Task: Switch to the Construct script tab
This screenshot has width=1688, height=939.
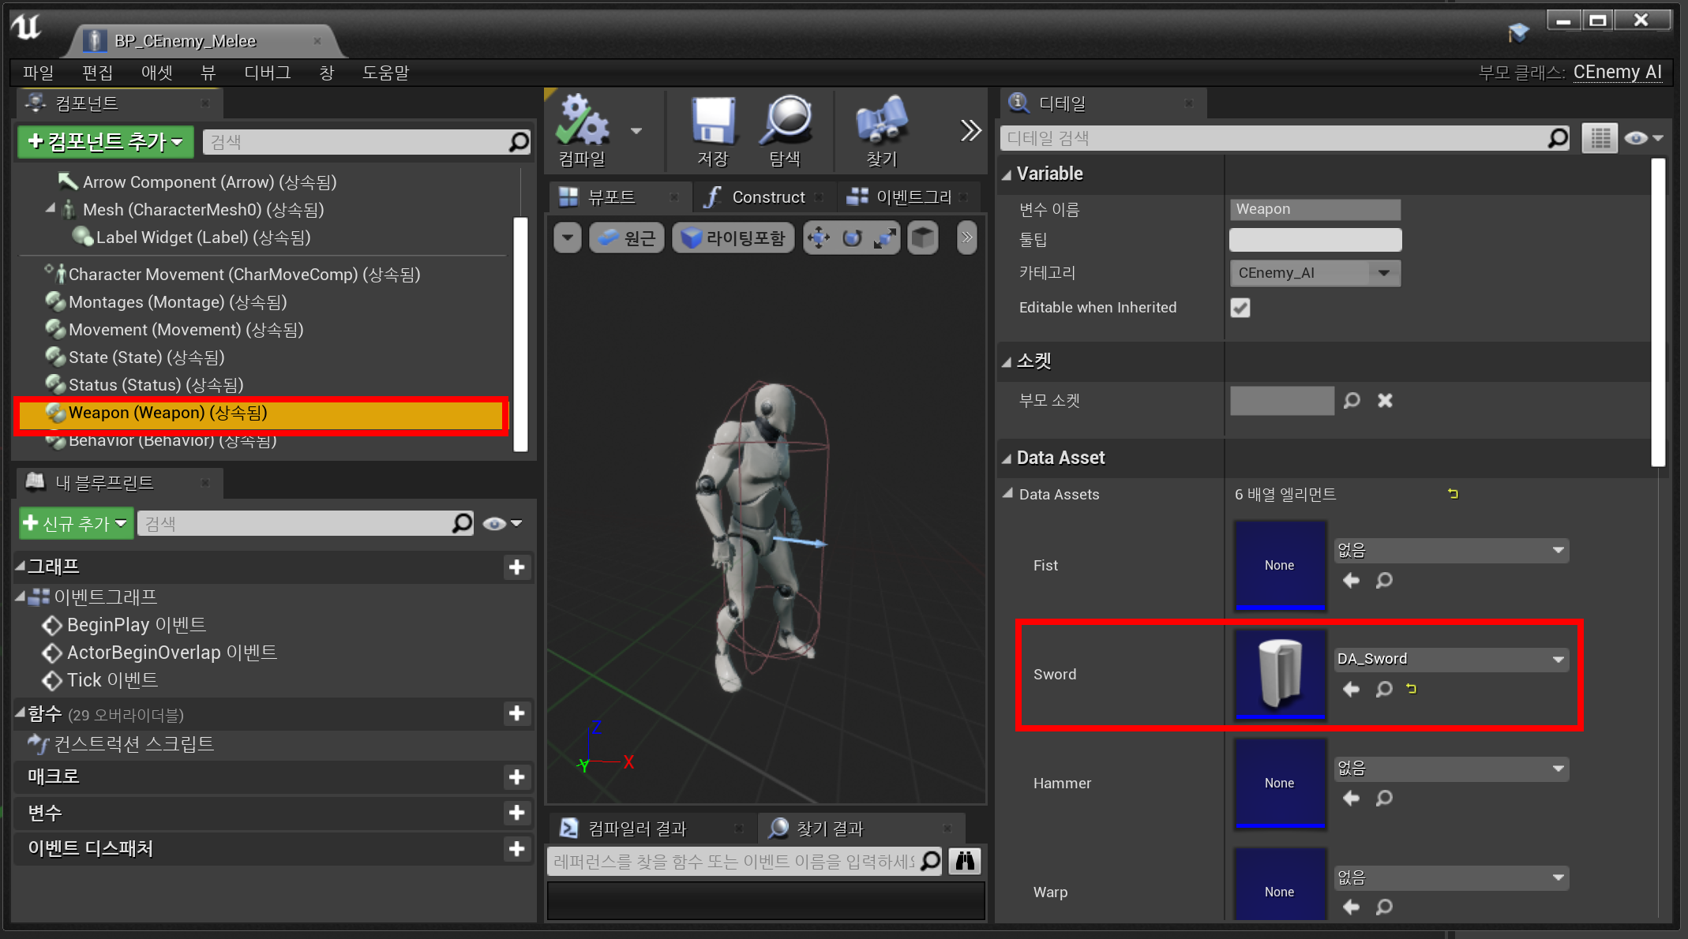Action: [762, 197]
